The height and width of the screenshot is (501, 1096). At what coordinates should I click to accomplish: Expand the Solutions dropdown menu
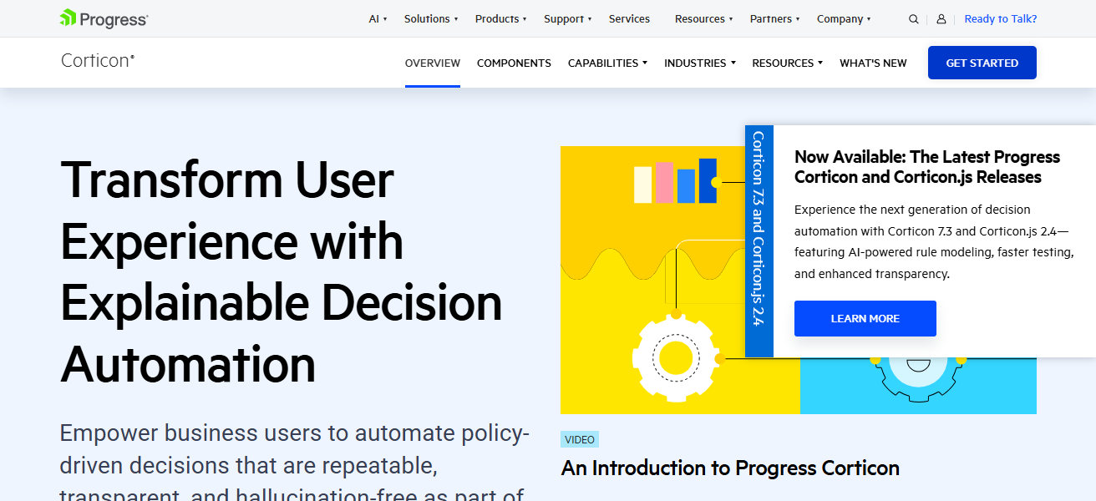pyautogui.click(x=431, y=19)
